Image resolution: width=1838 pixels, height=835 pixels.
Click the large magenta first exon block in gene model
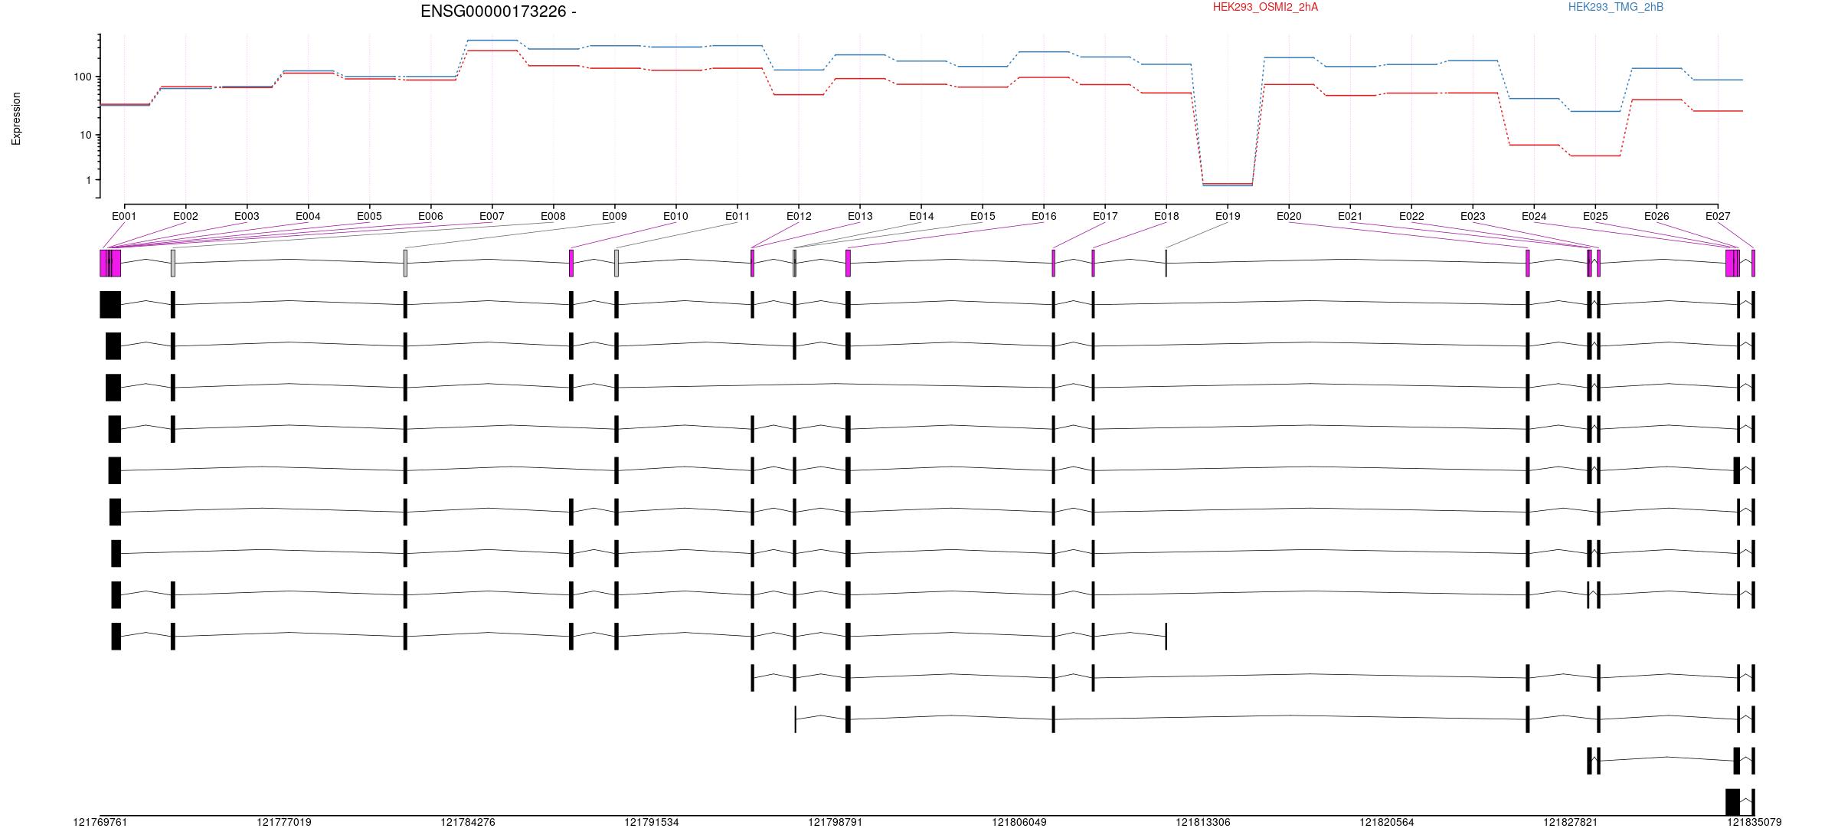point(110,263)
